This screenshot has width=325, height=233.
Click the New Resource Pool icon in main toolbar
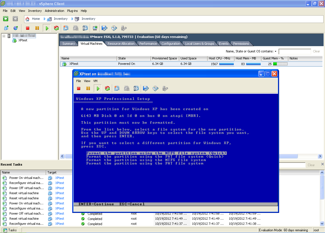[16, 28]
